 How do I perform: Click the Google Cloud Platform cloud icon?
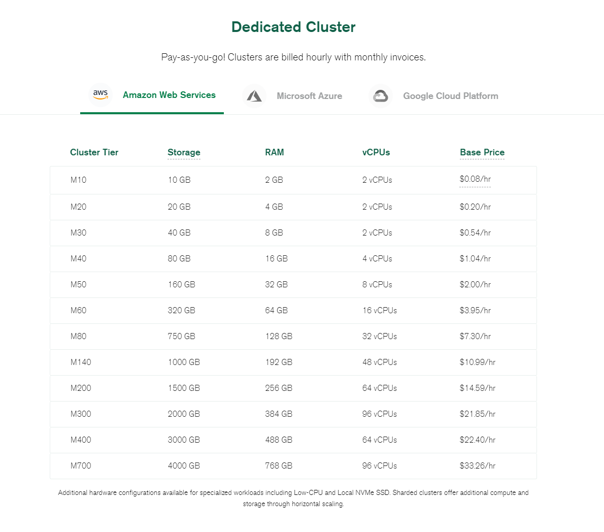pos(381,95)
